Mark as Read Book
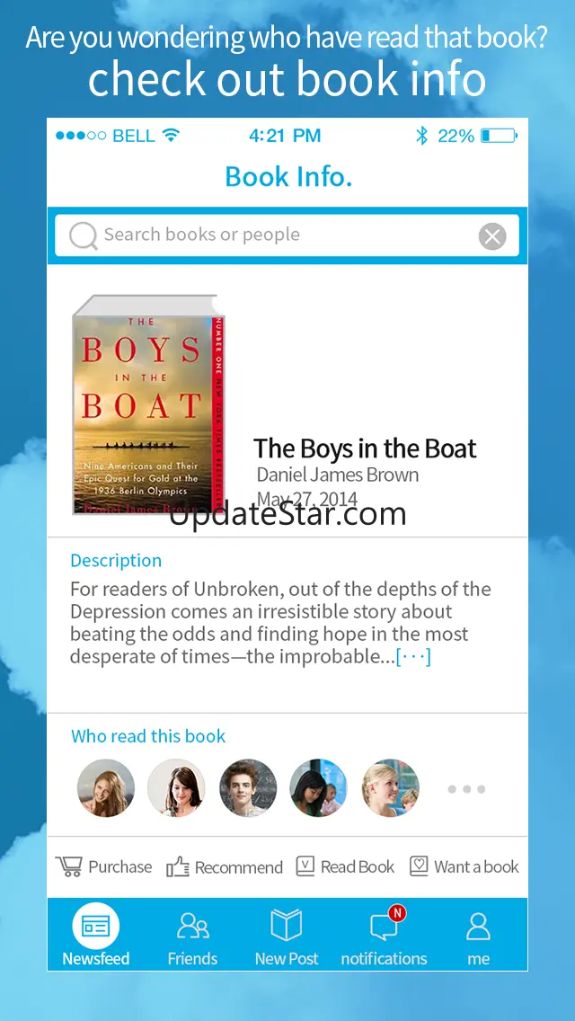 345,866
